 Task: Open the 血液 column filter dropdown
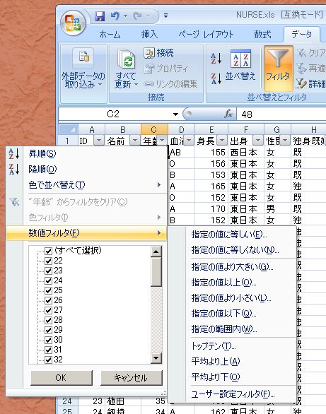click(189, 141)
